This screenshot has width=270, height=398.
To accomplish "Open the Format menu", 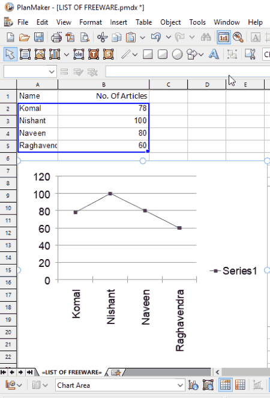I will pos(91,22).
